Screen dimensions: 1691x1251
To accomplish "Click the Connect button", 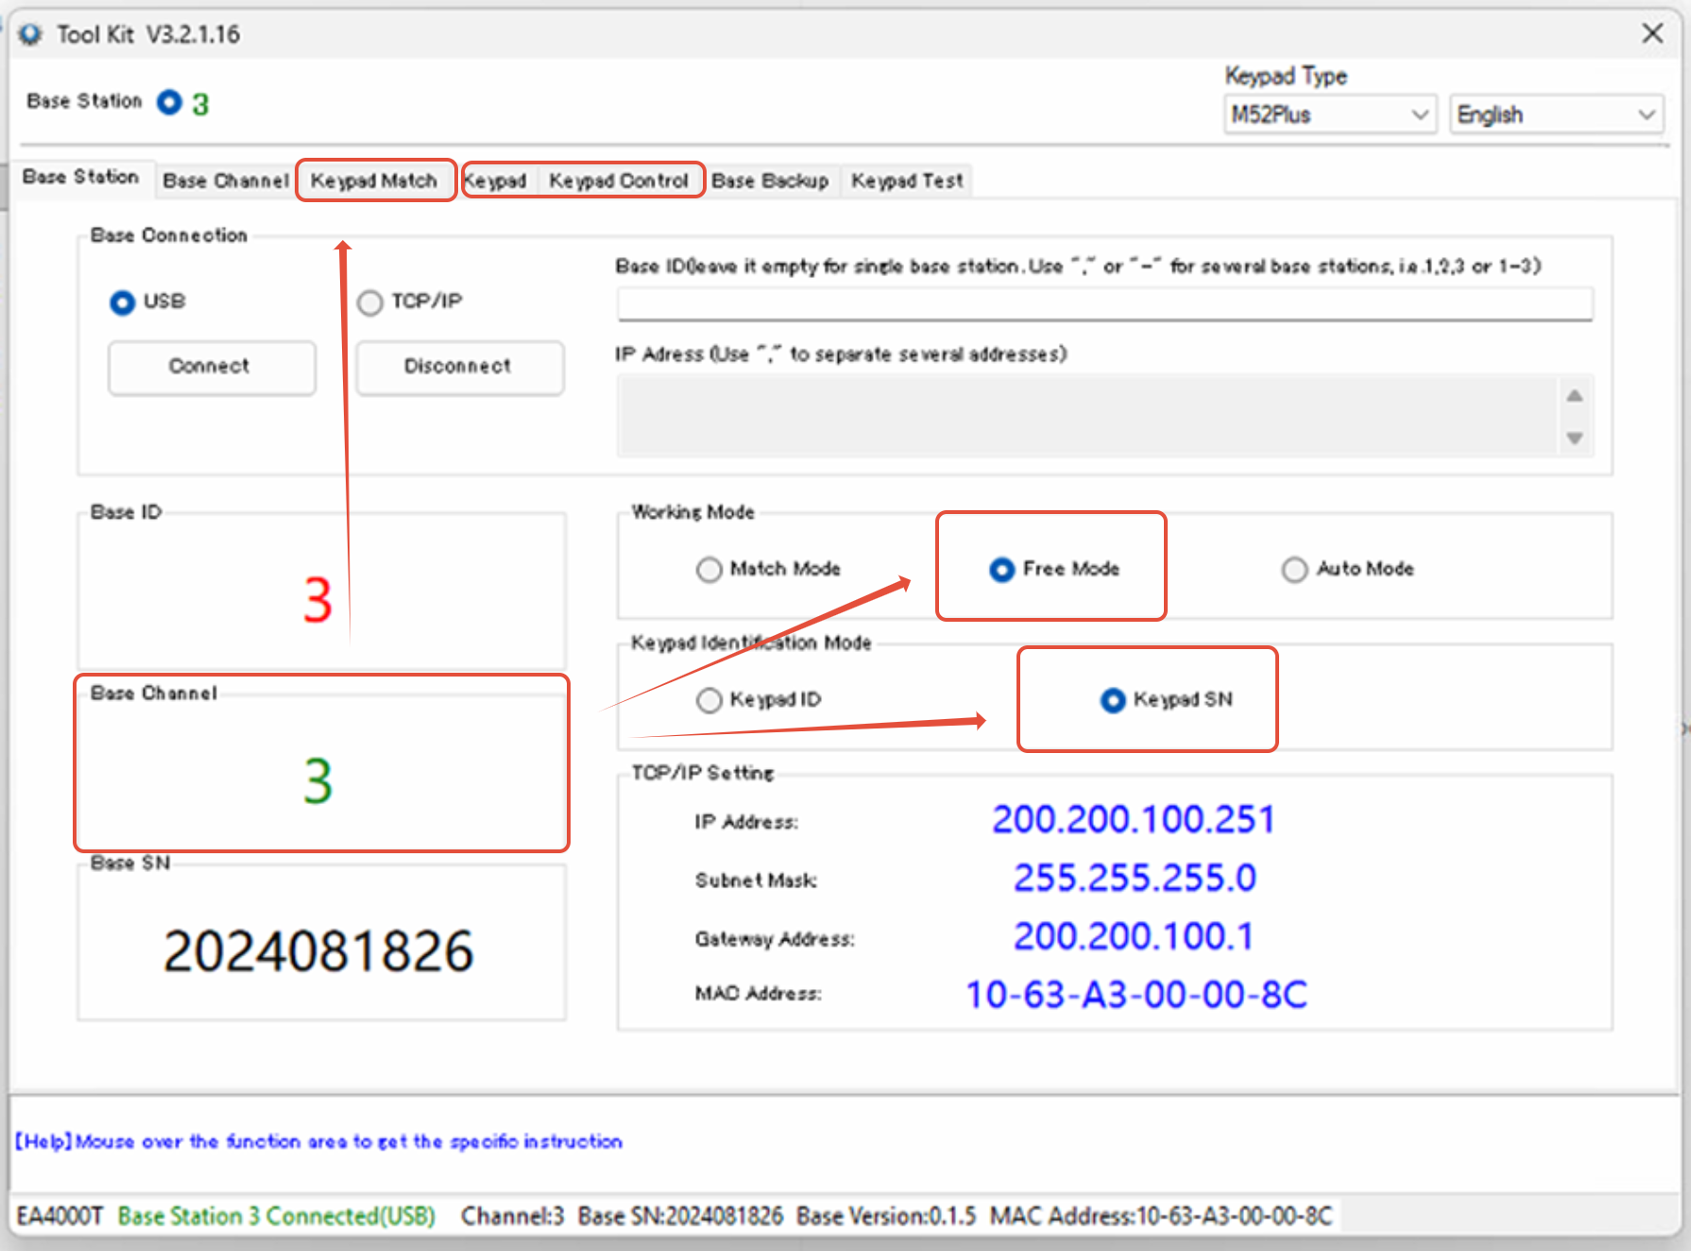I will [x=212, y=368].
